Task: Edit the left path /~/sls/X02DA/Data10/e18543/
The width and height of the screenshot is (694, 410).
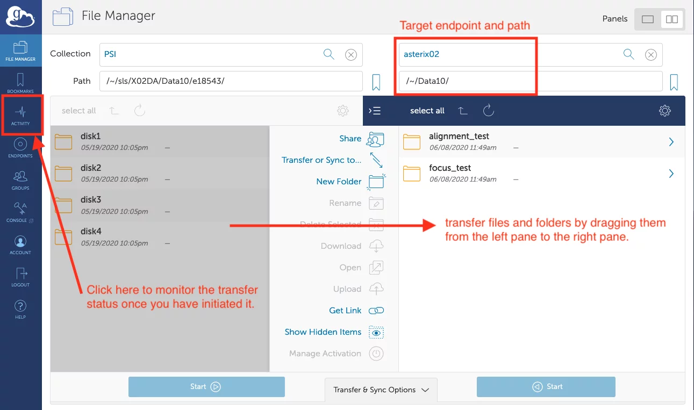Action: 231,81
